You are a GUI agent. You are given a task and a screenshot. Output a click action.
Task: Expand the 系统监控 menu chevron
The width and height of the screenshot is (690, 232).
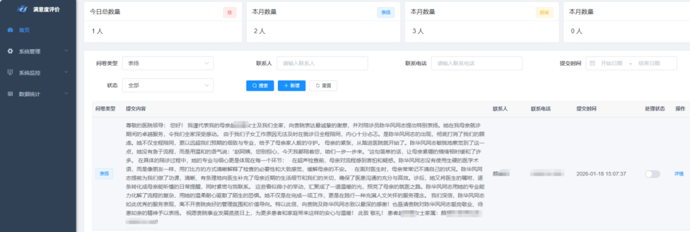click(x=66, y=72)
